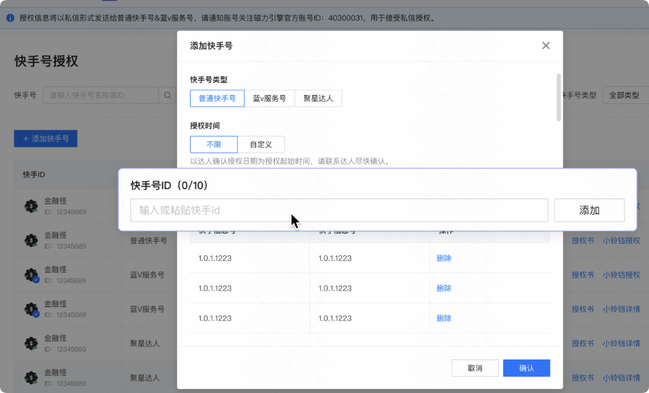Open the 全部类型 dropdown
The image size is (649, 393).
[x=626, y=95]
